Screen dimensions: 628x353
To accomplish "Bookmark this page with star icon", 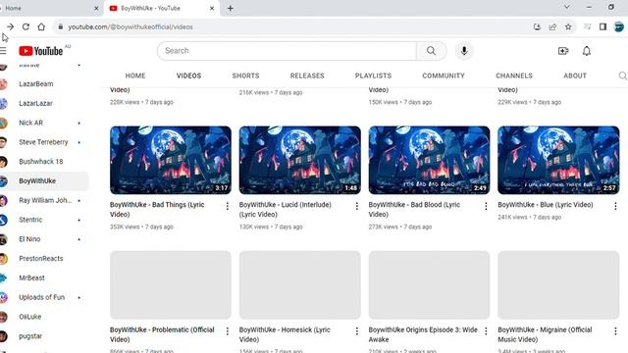I will [568, 26].
